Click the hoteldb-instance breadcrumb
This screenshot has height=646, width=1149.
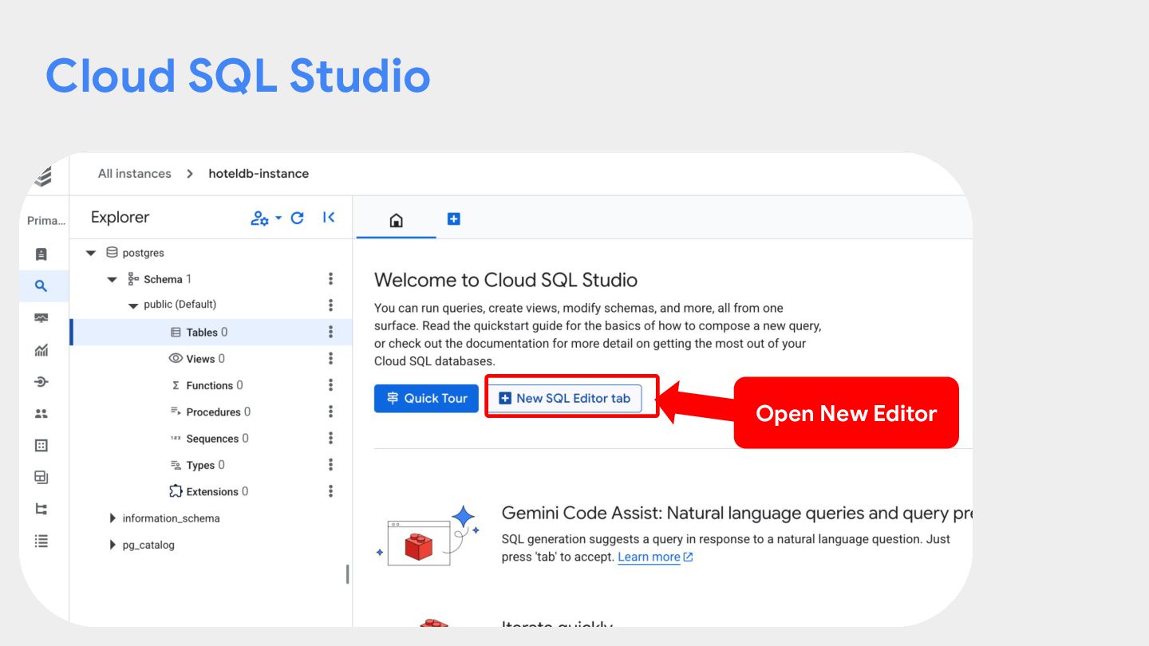[x=259, y=173]
